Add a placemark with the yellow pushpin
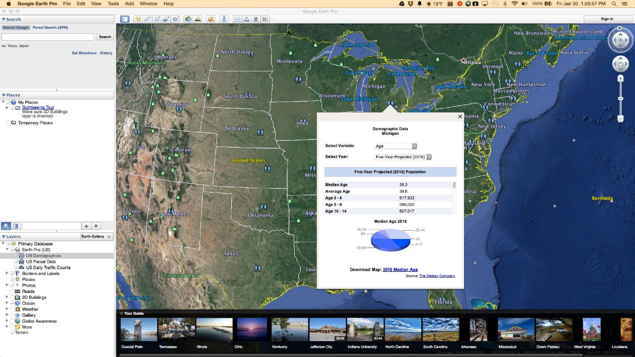 point(138,19)
